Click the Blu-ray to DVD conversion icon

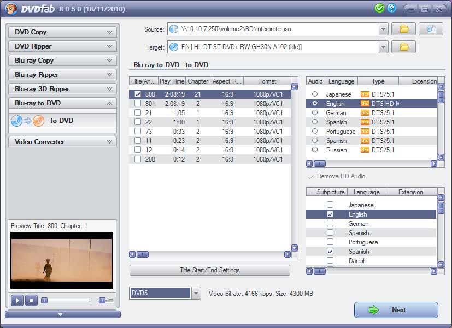click(28, 121)
